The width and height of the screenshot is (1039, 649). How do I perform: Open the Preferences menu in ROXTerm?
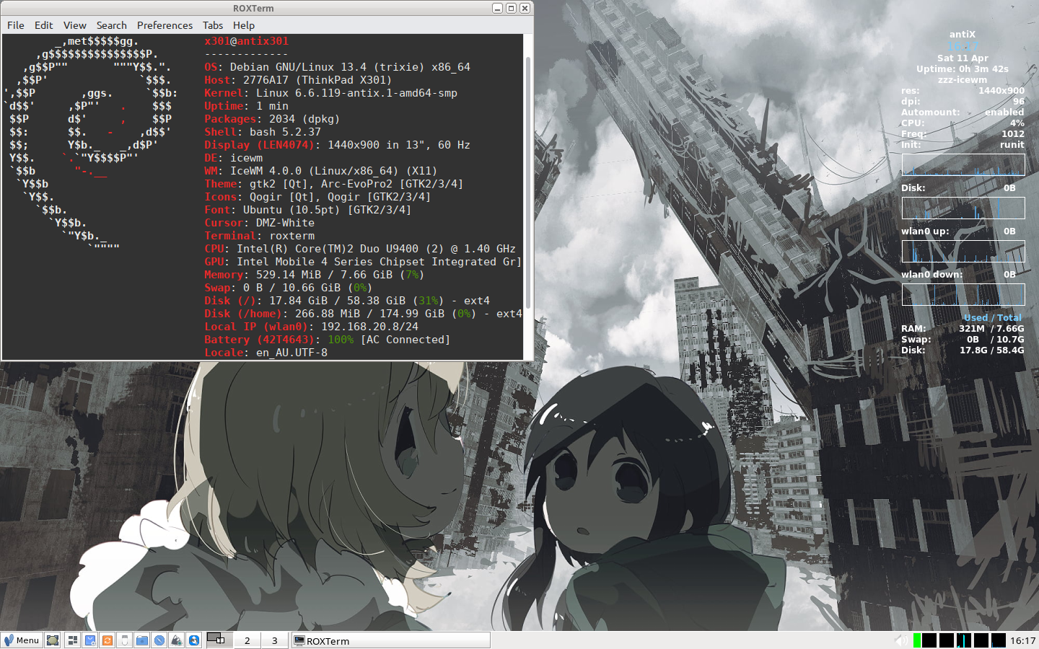coord(165,25)
